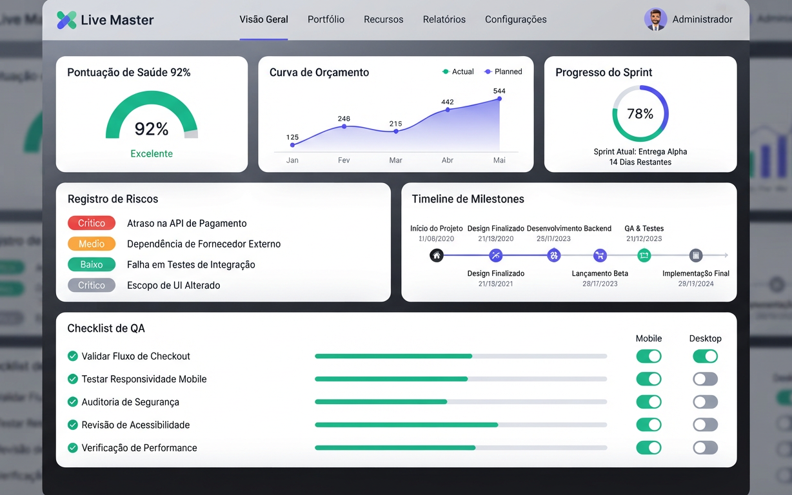Select the gray Implementação Final milestone icon
Viewport: 792px width, 495px height.
696,255
